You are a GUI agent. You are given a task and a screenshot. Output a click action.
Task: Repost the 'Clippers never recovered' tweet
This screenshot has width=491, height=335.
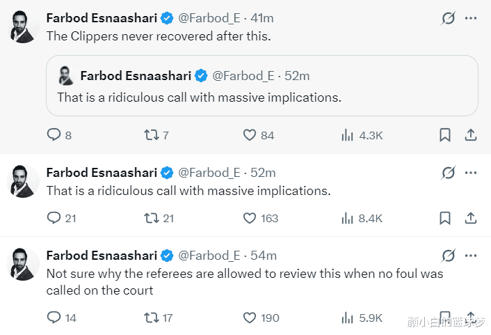coord(152,135)
